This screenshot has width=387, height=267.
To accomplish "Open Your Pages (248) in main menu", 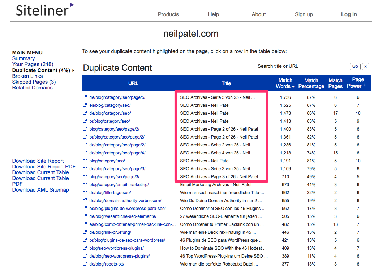I will (33, 64).
